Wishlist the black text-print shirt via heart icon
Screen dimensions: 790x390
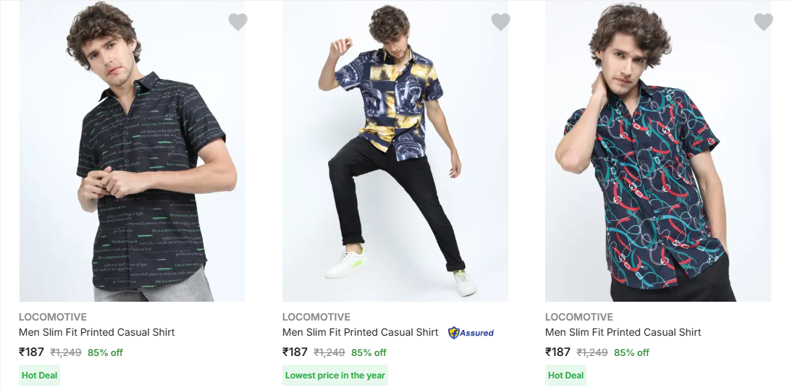(238, 22)
